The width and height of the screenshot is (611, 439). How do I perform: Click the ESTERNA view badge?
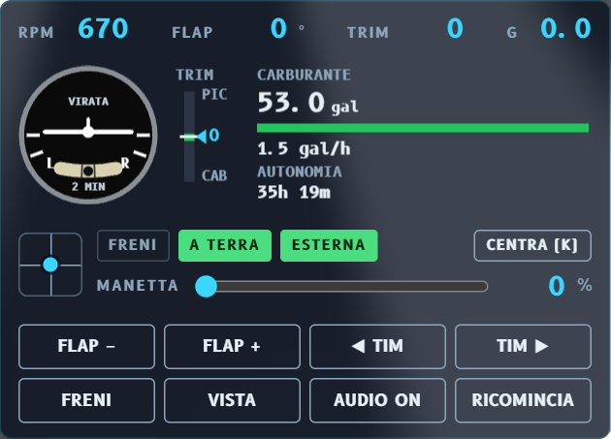point(329,245)
